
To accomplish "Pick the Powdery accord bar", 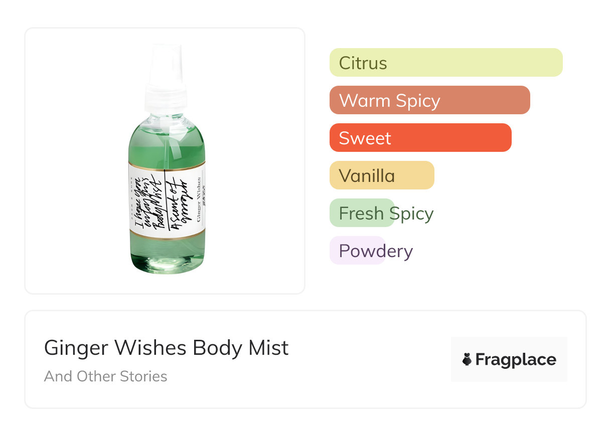I will pos(357,251).
